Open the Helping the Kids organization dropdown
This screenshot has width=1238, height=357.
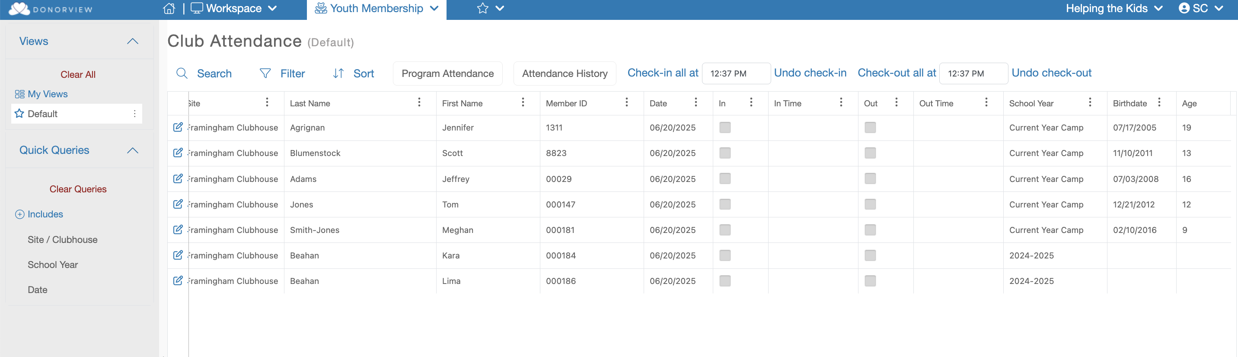[x=1158, y=9]
